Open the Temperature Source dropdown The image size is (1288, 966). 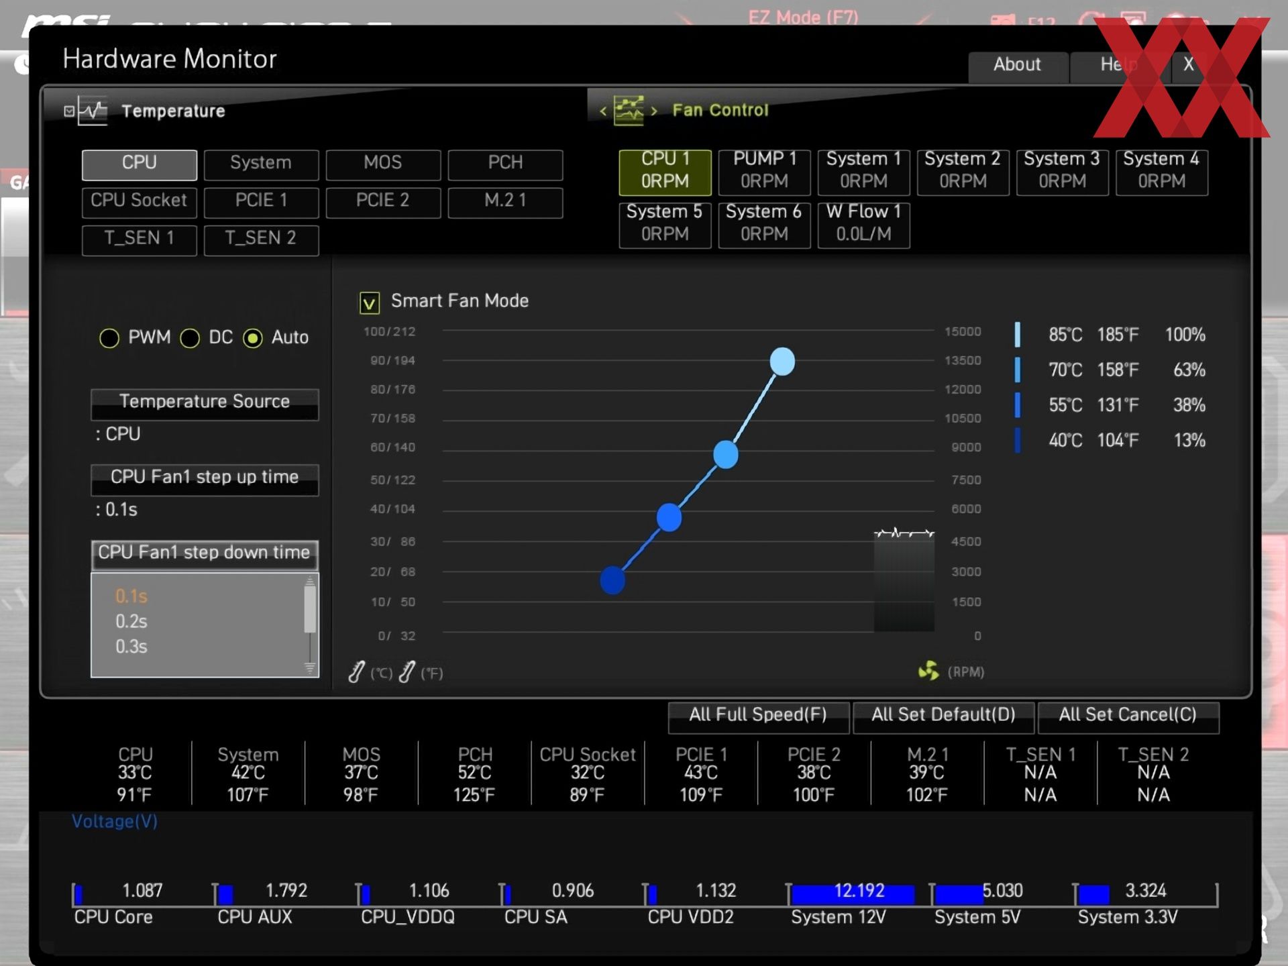205,404
